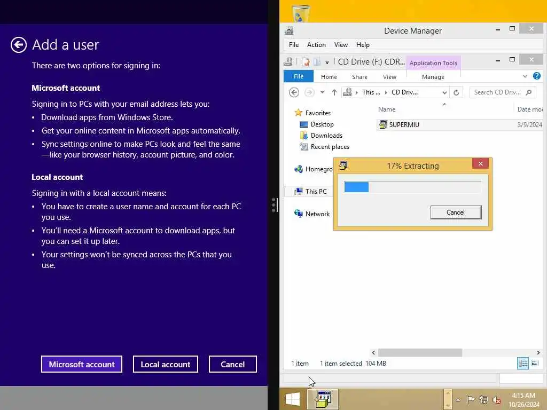
Task: Click horizontal scrollbar right arrow
Action: [538, 352]
